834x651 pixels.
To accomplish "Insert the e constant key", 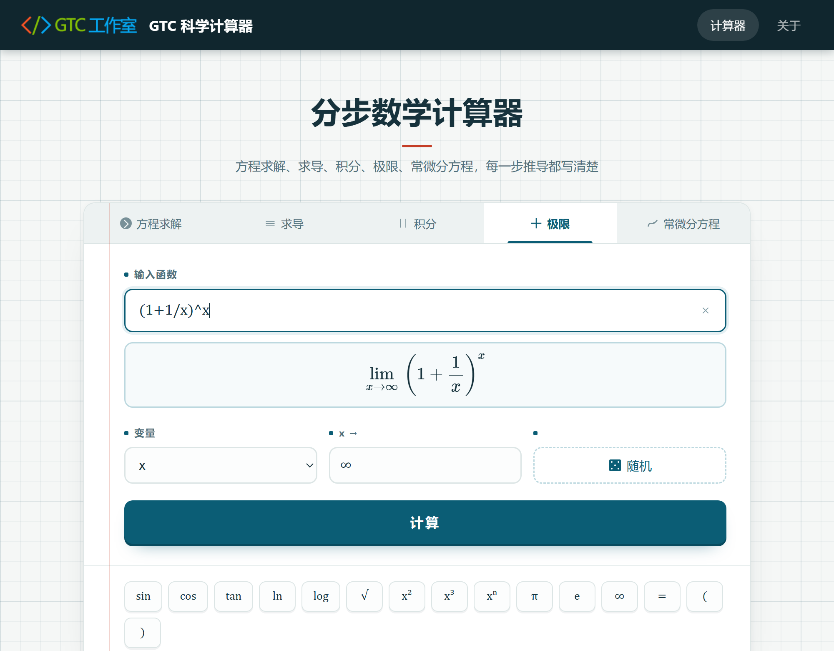I will pyautogui.click(x=577, y=596).
